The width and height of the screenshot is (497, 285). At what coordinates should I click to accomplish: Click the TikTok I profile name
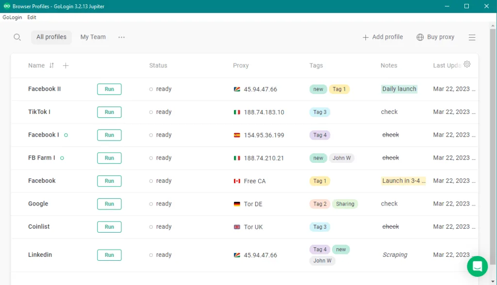[39, 112]
